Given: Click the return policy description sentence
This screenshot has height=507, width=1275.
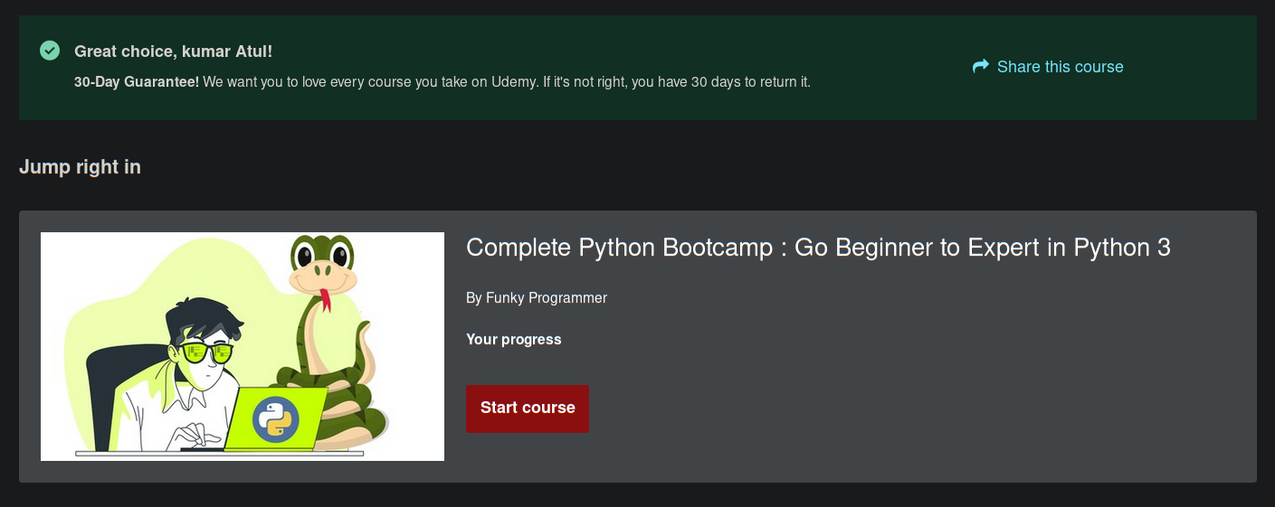Looking at the screenshot, I should 507,82.
